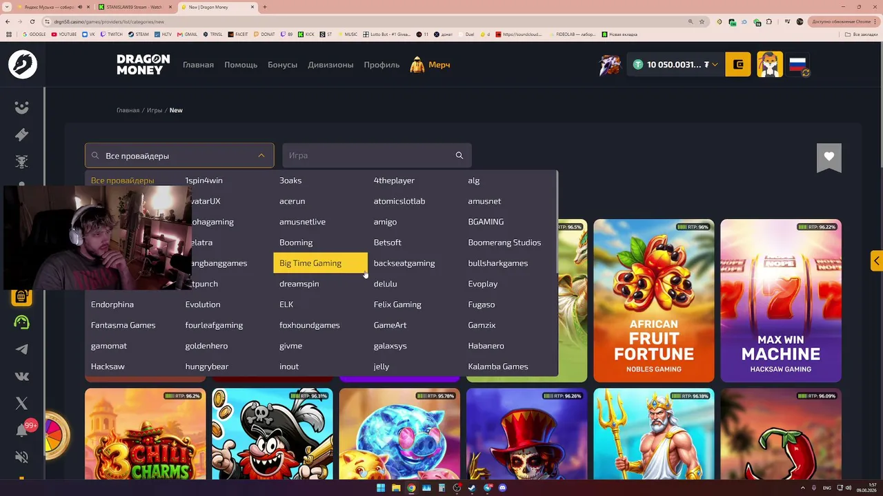
Task: Pick the Boomerang Studios provider option
Action: [504, 242]
